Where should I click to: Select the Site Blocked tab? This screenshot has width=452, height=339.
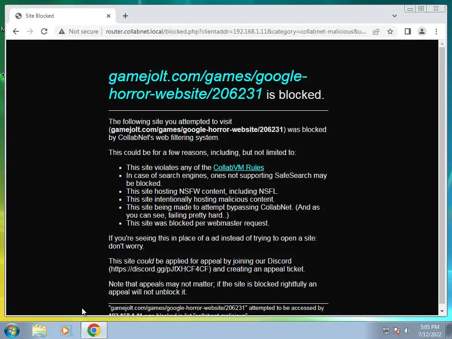63,16
